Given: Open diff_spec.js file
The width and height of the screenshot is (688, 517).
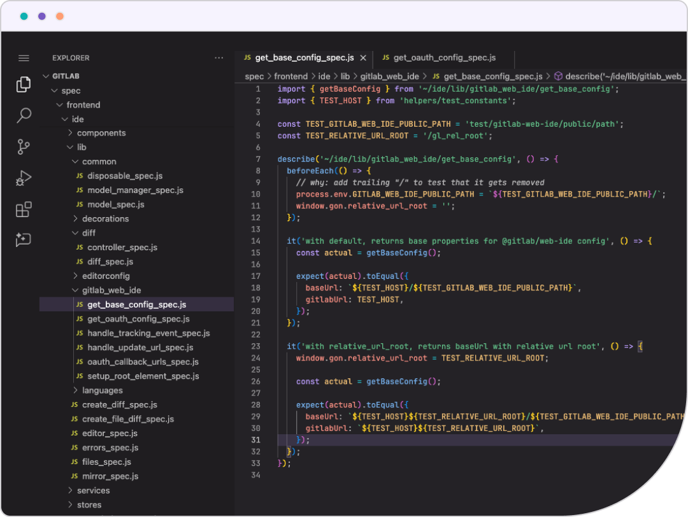Looking at the screenshot, I should click(110, 262).
